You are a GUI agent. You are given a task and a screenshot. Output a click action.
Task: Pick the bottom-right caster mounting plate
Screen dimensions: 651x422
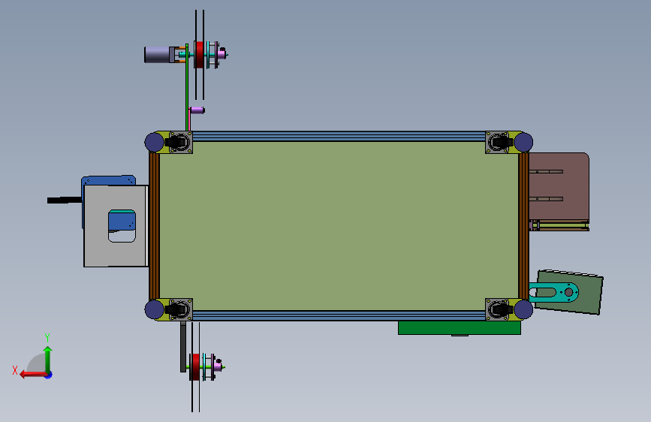pos(497,309)
